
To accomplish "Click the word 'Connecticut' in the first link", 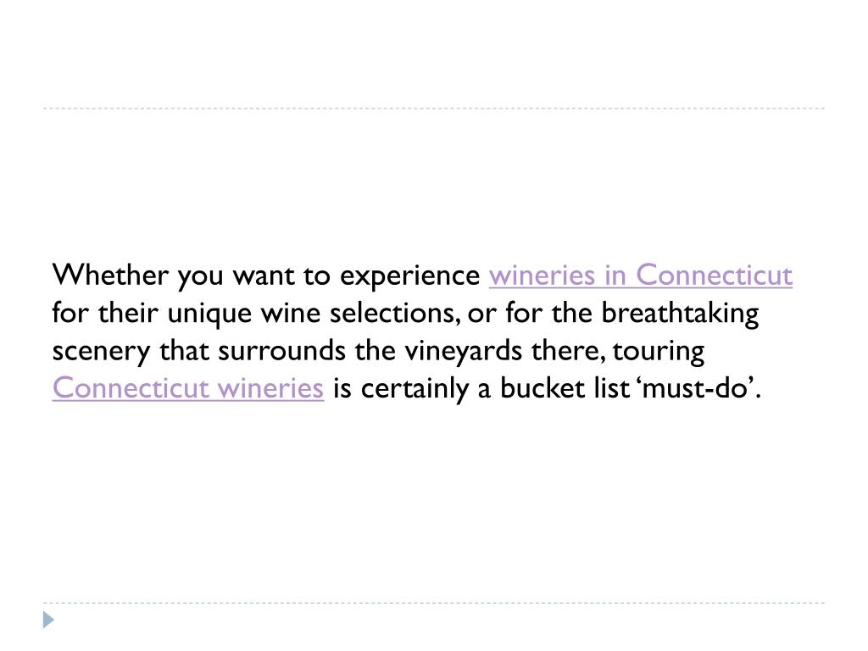I will [x=714, y=275].
